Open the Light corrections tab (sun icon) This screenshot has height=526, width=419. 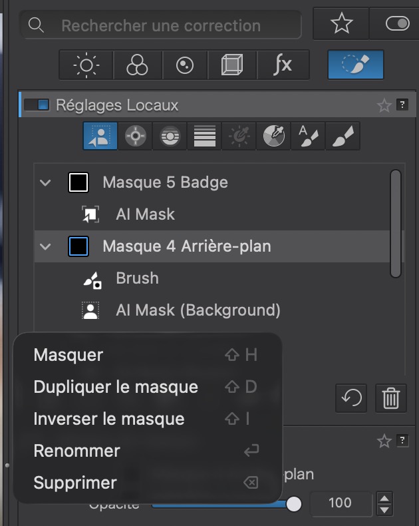coord(86,65)
